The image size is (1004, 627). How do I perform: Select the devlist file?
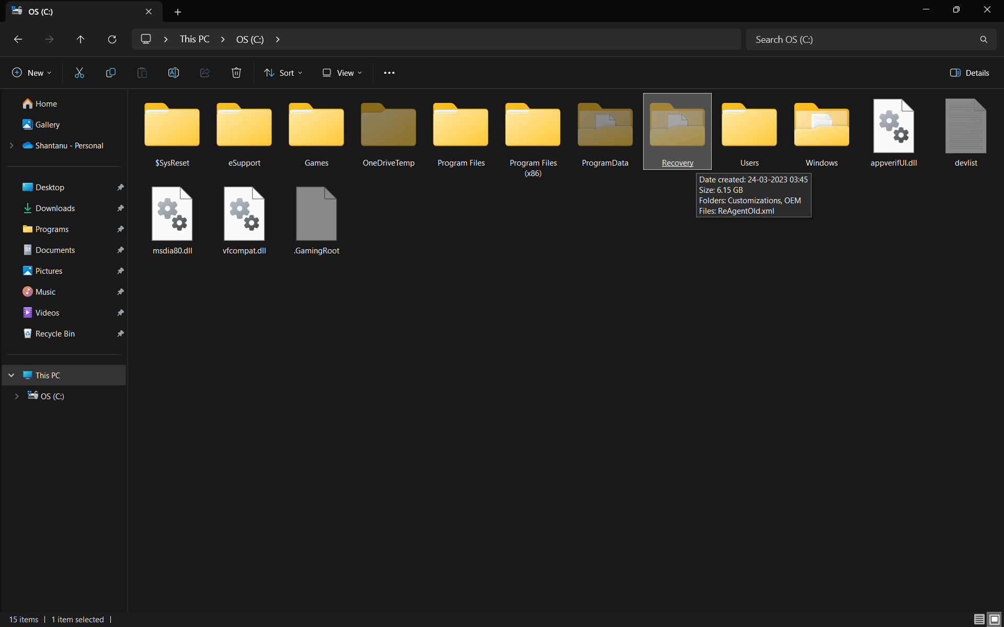pos(966,133)
